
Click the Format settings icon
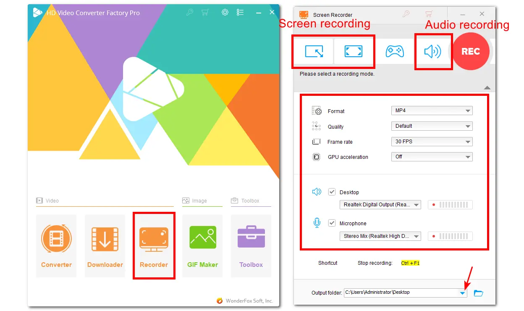point(317,111)
